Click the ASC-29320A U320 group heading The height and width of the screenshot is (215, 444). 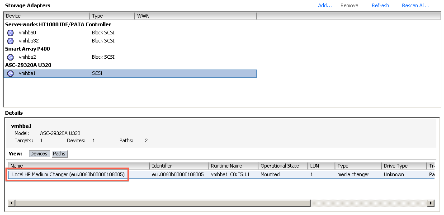tap(28, 65)
